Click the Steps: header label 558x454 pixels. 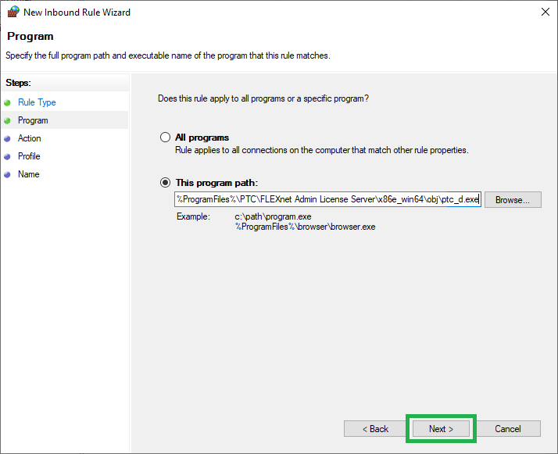click(18, 83)
